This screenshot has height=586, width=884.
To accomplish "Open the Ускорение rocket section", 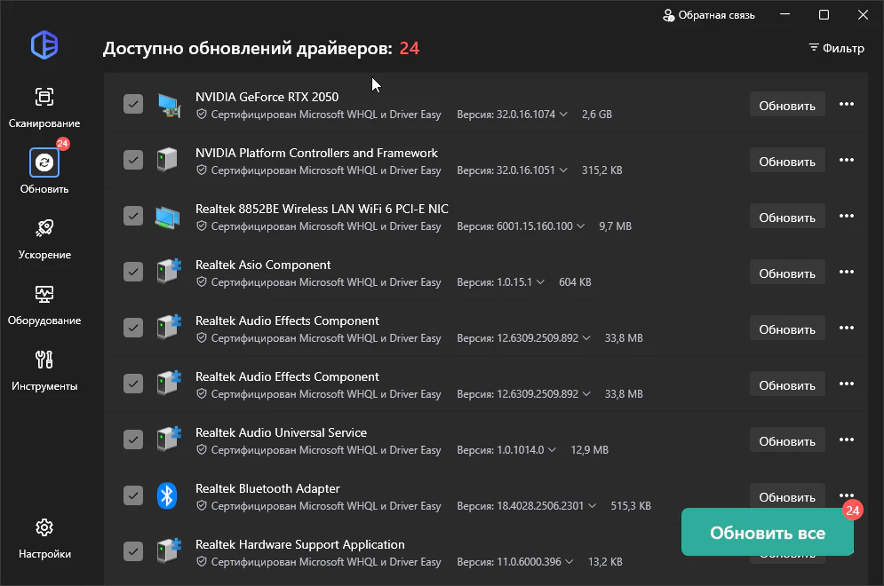I will [x=44, y=239].
